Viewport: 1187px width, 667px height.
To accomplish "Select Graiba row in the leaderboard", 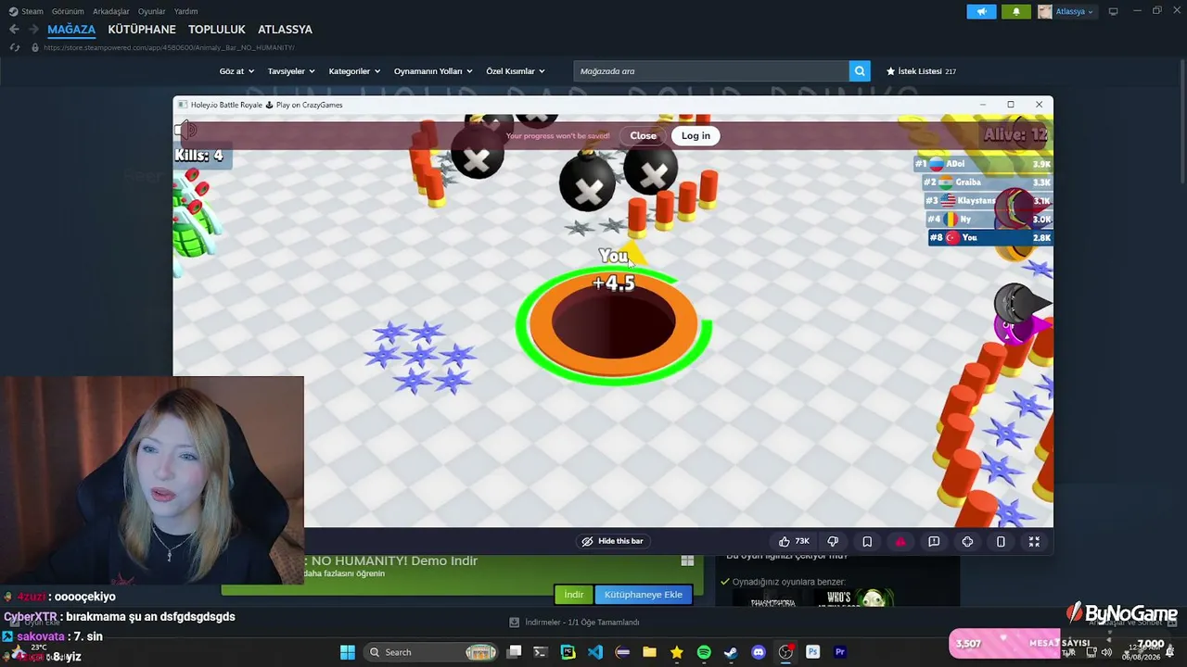I will point(987,182).
